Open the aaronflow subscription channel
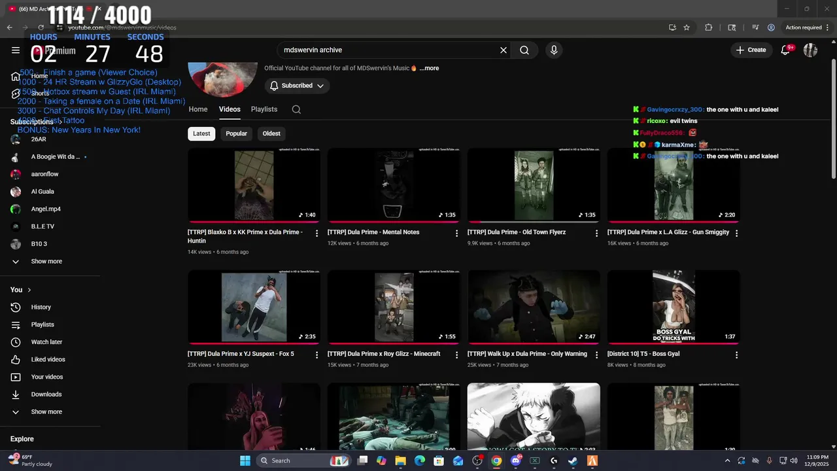 coord(44,174)
